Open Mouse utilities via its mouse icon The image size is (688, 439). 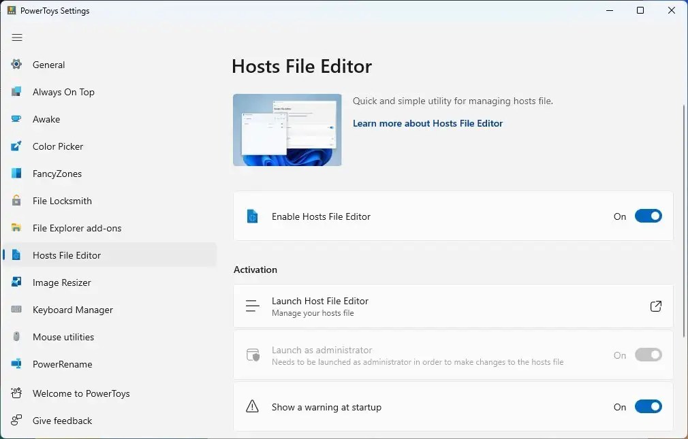(x=16, y=337)
